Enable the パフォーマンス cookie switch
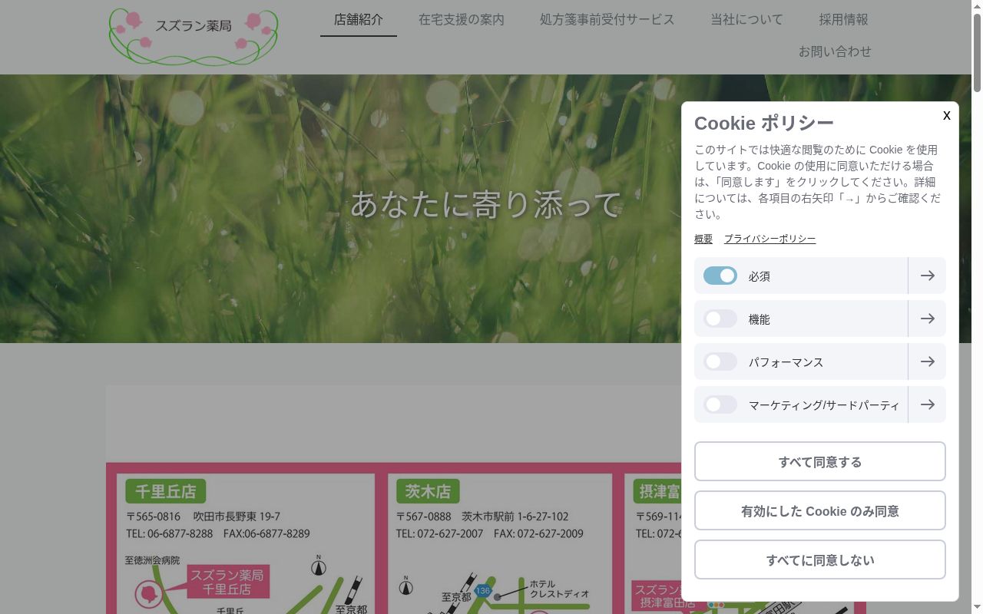This screenshot has width=983, height=614. (720, 361)
